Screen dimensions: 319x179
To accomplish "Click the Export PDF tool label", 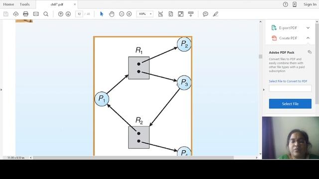I will (288, 28).
